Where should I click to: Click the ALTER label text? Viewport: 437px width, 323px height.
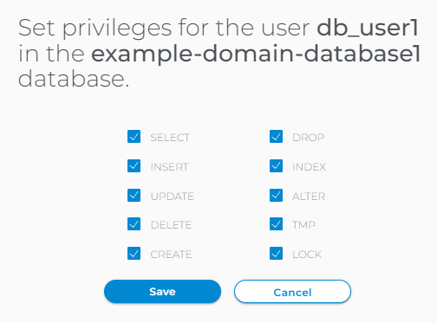309,197
